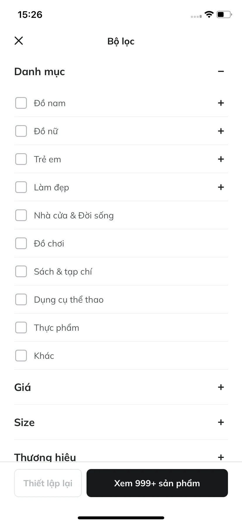Expand the Thương hiệu filter section
The image size is (242, 524).
tap(221, 457)
